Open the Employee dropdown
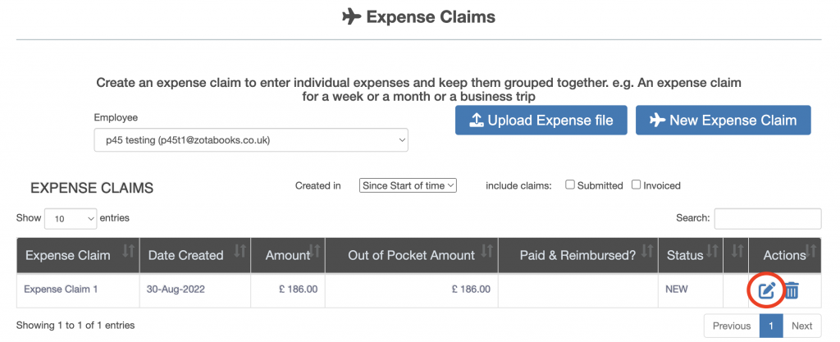840x342 pixels. pyautogui.click(x=251, y=140)
